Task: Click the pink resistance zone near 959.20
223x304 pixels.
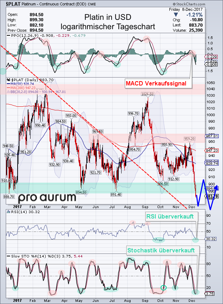Action: [x=144, y=137]
